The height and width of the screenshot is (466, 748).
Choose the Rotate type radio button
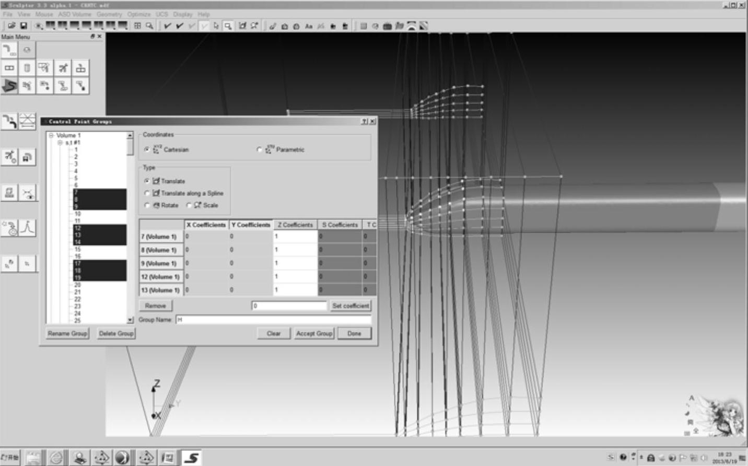click(147, 205)
